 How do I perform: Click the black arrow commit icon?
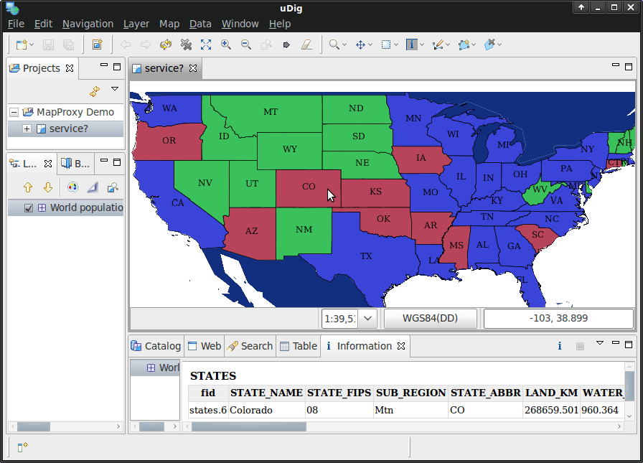[x=286, y=45]
